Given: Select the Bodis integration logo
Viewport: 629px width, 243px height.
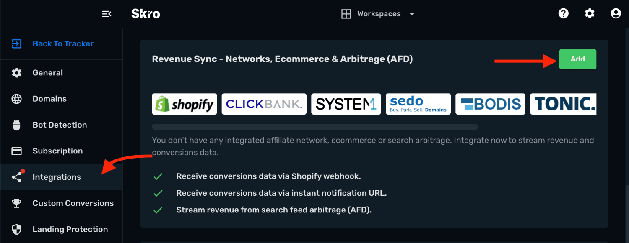Looking at the screenshot, I should (490, 104).
